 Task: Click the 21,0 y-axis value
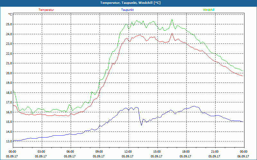(x=9, y=63)
